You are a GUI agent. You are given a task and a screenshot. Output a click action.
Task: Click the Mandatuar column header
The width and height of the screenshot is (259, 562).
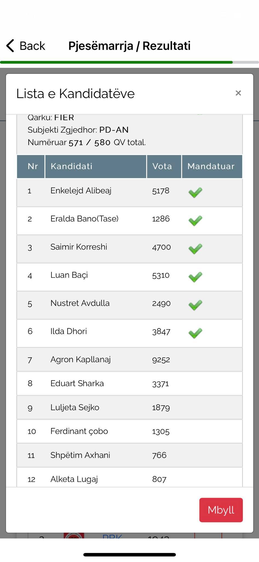[x=212, y=166]
